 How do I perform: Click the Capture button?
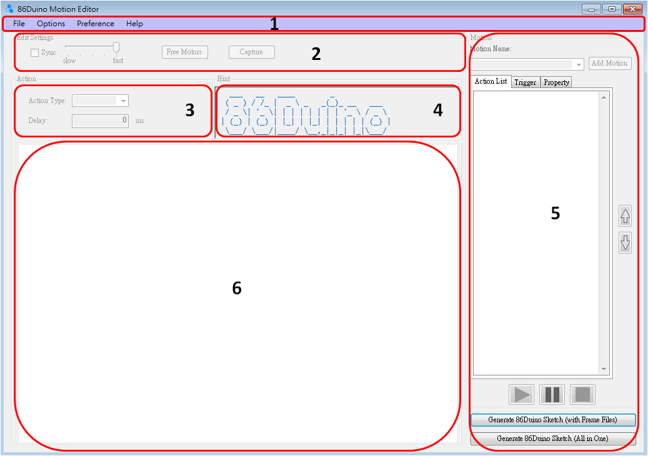click(x=251, y=52)
